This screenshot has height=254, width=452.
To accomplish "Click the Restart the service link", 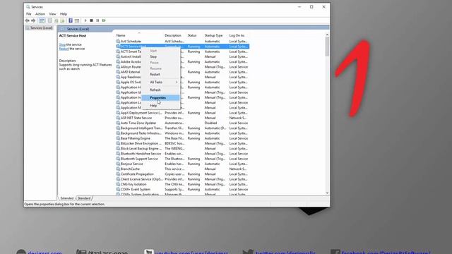I will tap(64, 49).
